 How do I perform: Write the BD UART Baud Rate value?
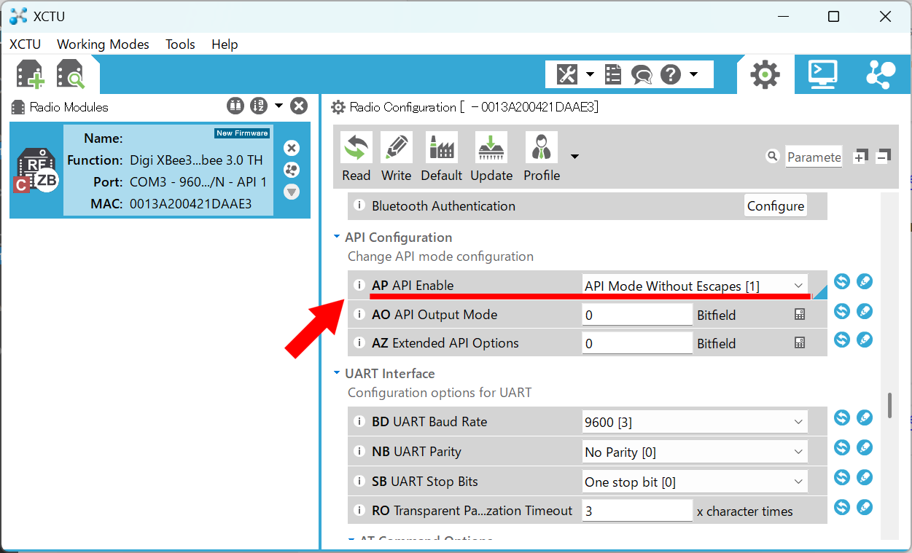[865, 417]
